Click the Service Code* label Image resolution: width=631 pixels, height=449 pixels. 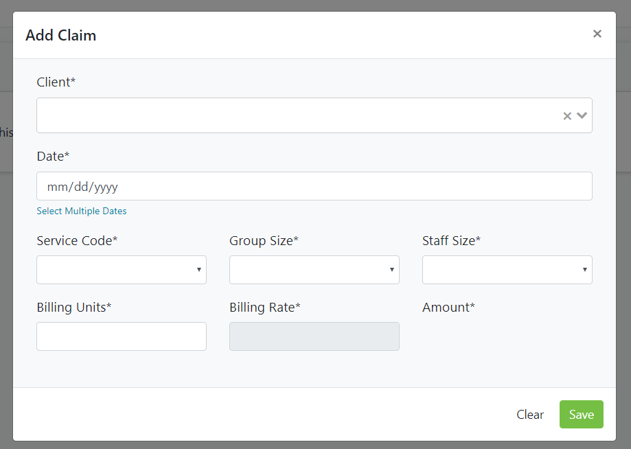click(x=77, y=240)
